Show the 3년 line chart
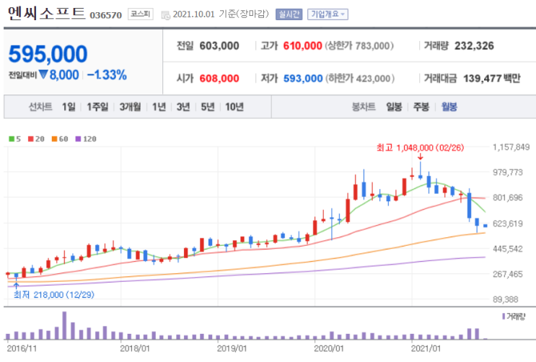 click(x=183, y=107)
